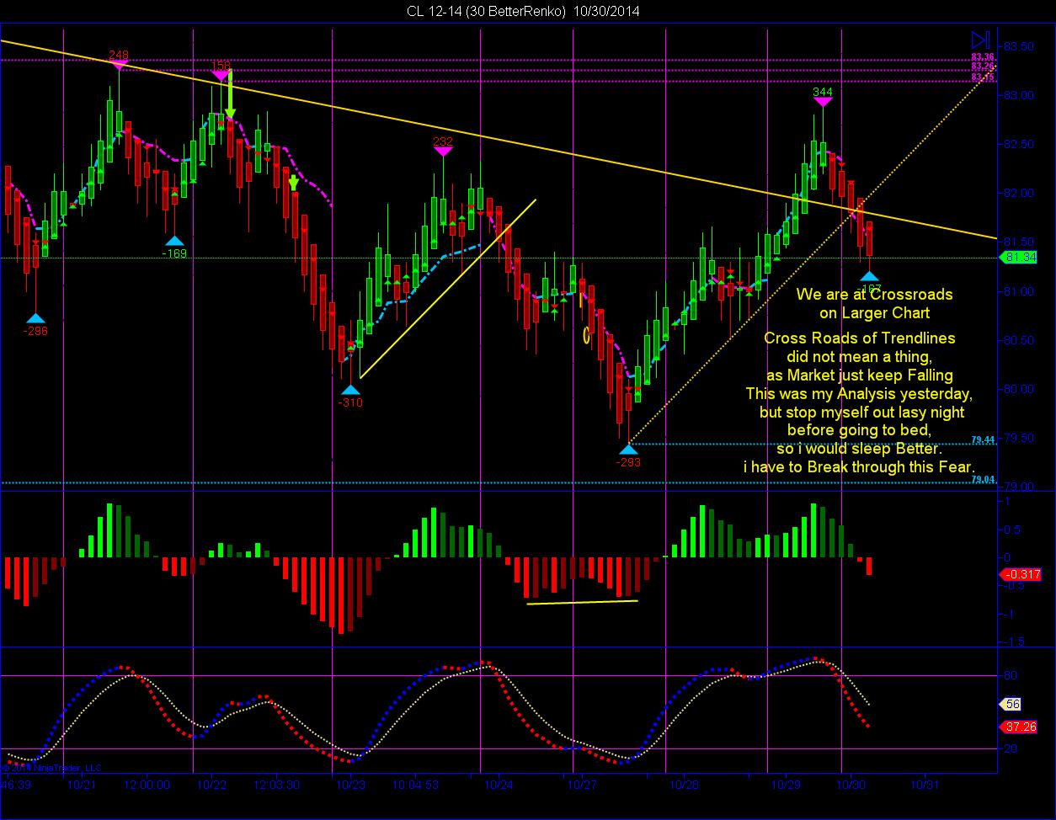Click the large green down arrow near 10/22
Screen dimensions: 1056x820
coord(230,94)
